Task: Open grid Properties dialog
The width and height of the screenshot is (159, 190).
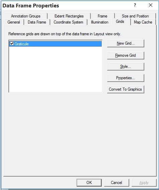Action: [x=126, y=78]
